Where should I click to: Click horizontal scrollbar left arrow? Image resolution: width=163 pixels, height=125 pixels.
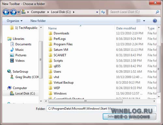[x=46, y=101]
